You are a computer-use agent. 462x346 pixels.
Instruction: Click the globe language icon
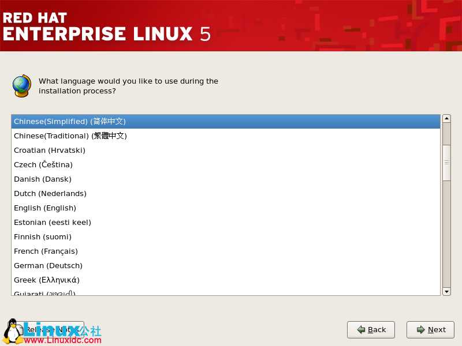pos(22,86)
